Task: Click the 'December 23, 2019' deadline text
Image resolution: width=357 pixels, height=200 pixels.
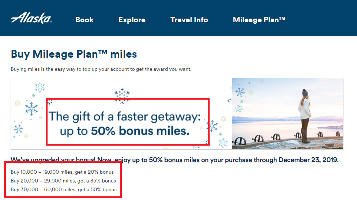Action: click(308, 160)
